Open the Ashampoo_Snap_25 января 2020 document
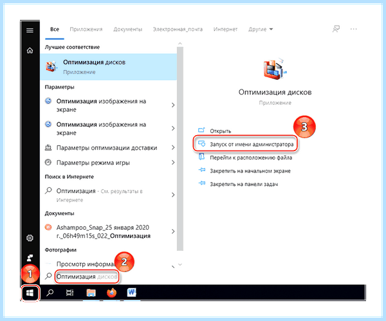Viewport: 386px width, 321px height. (108, 232)
